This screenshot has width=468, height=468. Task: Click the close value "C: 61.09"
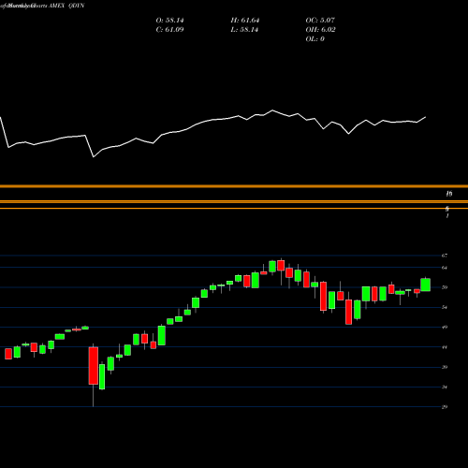pos(169,30)
